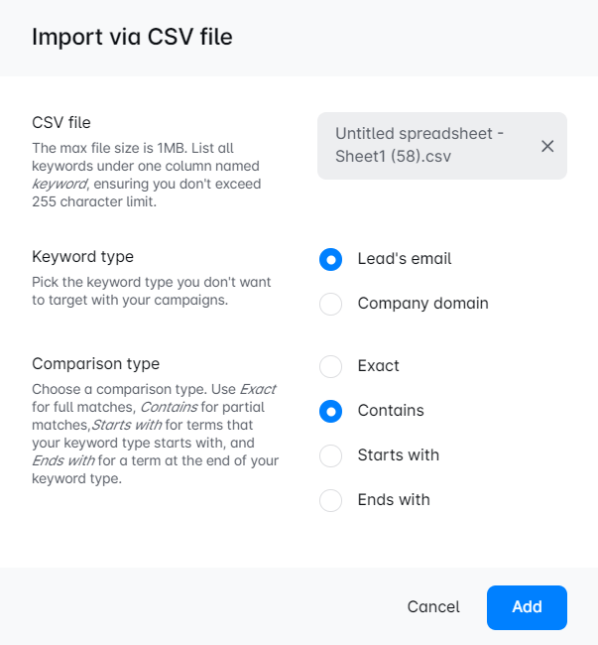Select the Lead's email radio button
Screen dimensions: 598x645
[x=331, y=259]
